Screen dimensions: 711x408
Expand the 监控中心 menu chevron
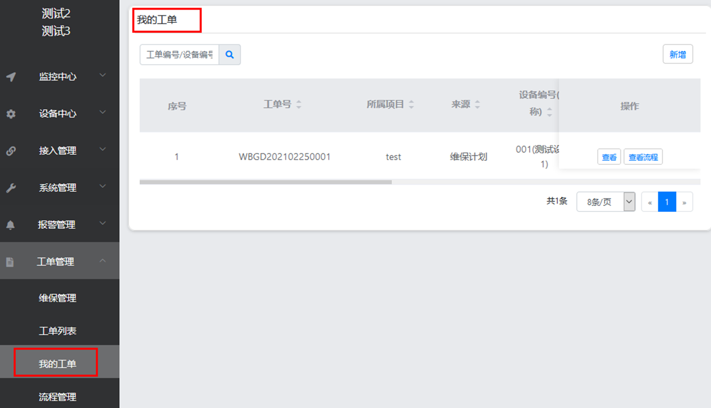(x=102, y=75)
